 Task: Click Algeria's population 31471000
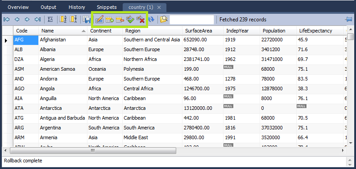coord(278,59)
